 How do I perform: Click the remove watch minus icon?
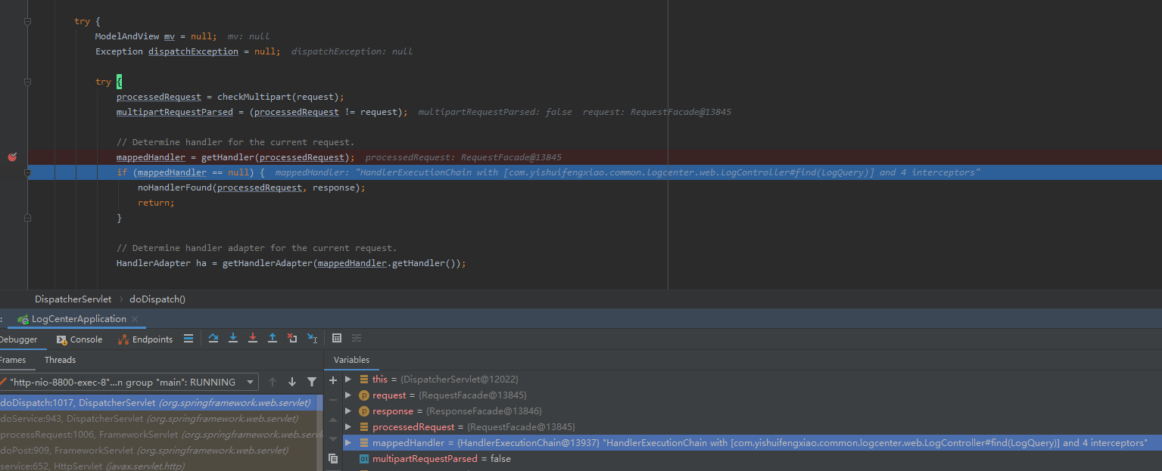point(333,399)
